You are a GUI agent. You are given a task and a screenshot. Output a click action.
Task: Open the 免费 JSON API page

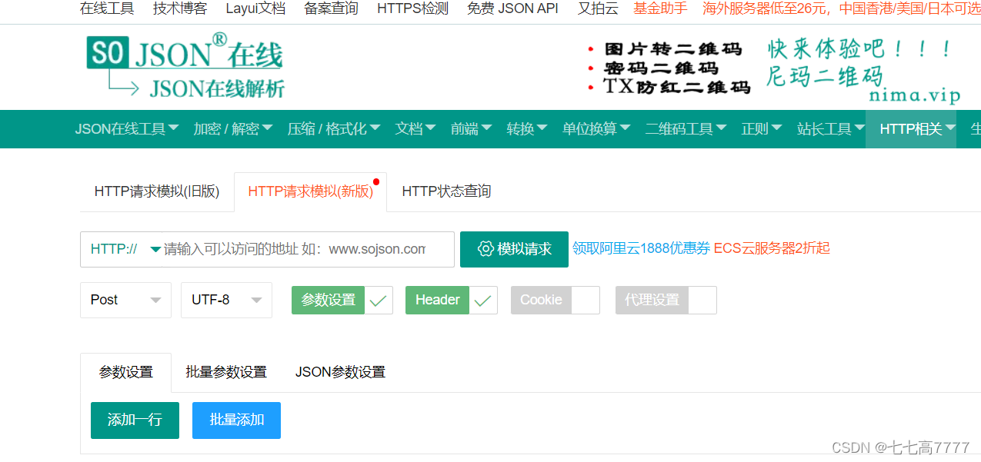[512, 10]
